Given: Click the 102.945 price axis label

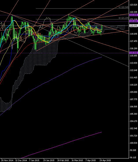Looking at the screenshot, I should [134, 128].
